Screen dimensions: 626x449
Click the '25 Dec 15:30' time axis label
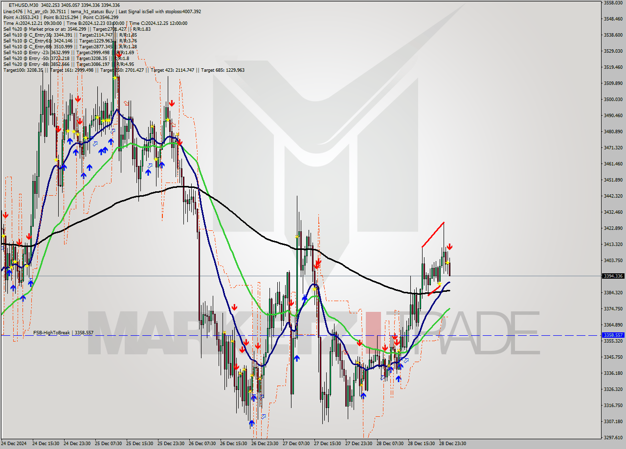coord(139,444)
